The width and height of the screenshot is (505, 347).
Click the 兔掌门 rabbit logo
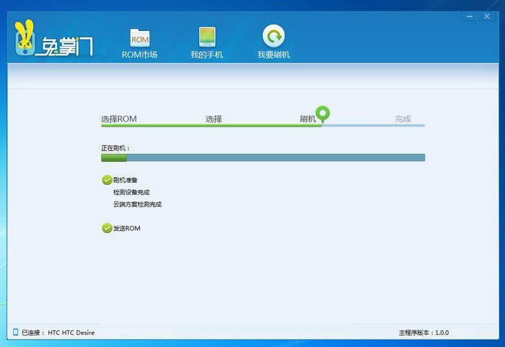pos(54,38)
